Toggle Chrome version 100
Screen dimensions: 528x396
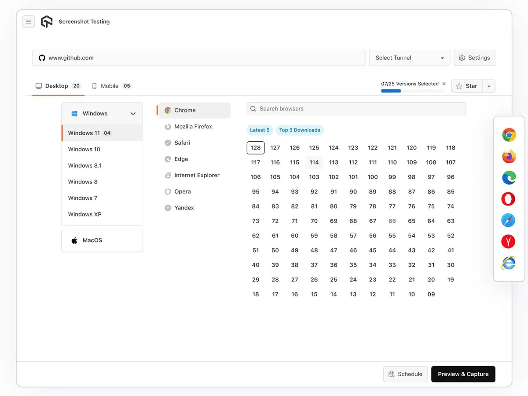(x=373, y=177)
